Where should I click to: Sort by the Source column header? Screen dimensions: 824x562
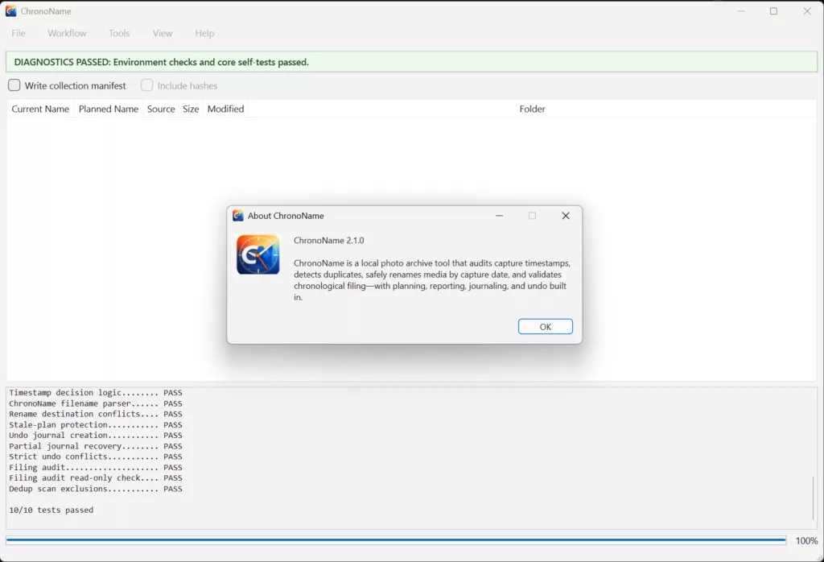click(161, 109)
